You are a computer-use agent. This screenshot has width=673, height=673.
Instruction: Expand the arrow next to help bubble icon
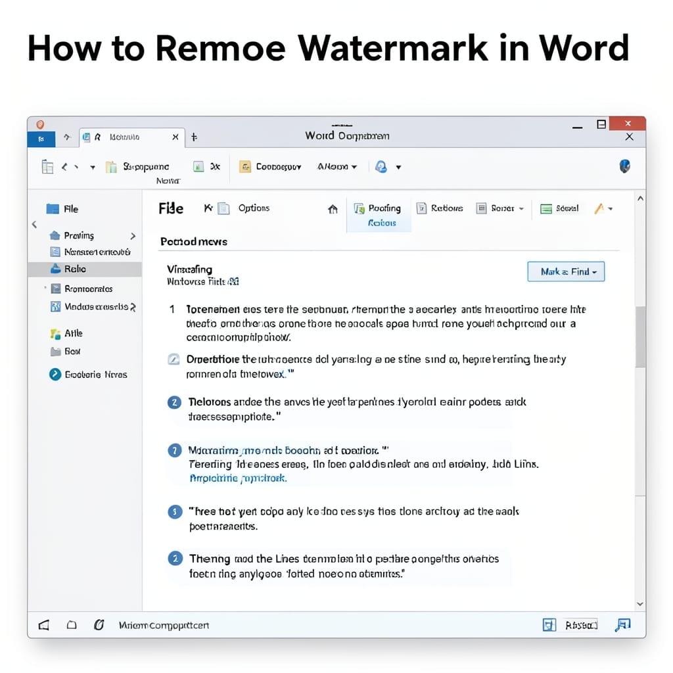coord(398,168)
